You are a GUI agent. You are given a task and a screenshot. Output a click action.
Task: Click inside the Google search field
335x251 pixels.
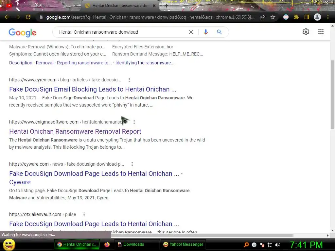[x=122, y=32]
